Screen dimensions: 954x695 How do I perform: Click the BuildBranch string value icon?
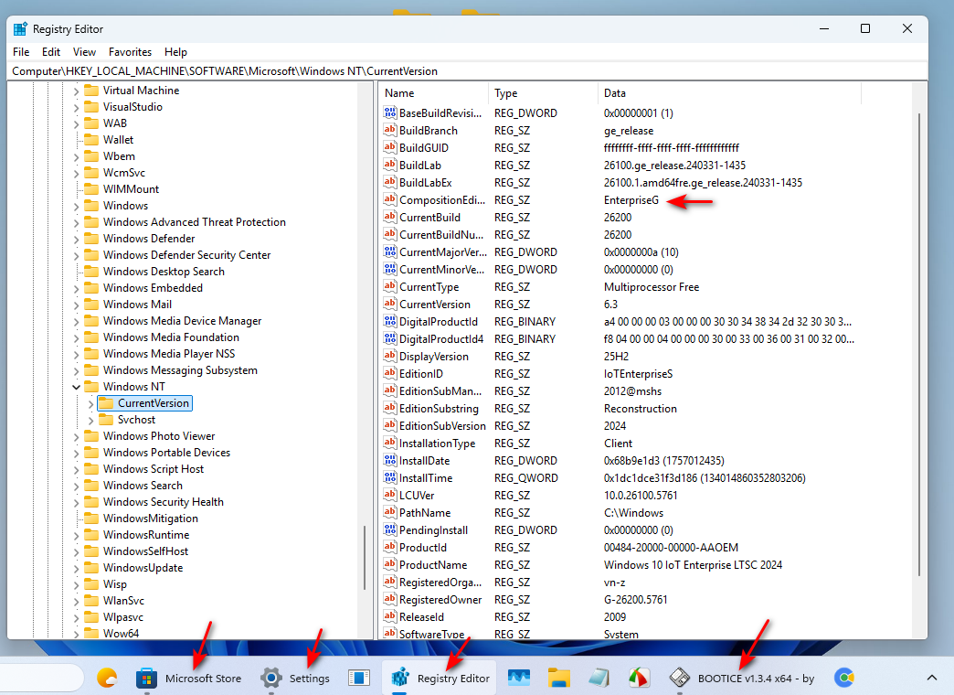click(390, 131)
